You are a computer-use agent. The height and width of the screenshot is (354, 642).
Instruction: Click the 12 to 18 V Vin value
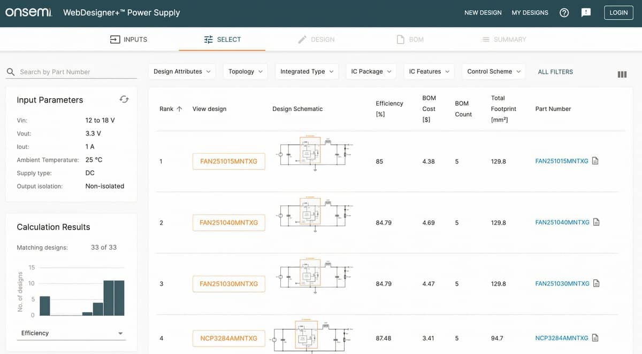tap(100, 120)
